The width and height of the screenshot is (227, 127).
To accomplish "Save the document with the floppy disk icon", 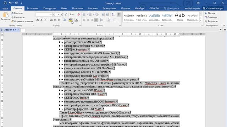I will (x=5, y=3).
